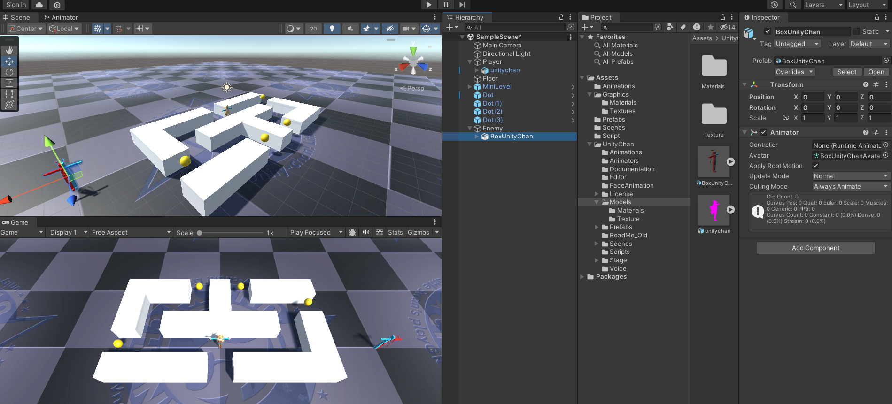Open the Update Mode Normal dropdown

(x=851, y=176)
